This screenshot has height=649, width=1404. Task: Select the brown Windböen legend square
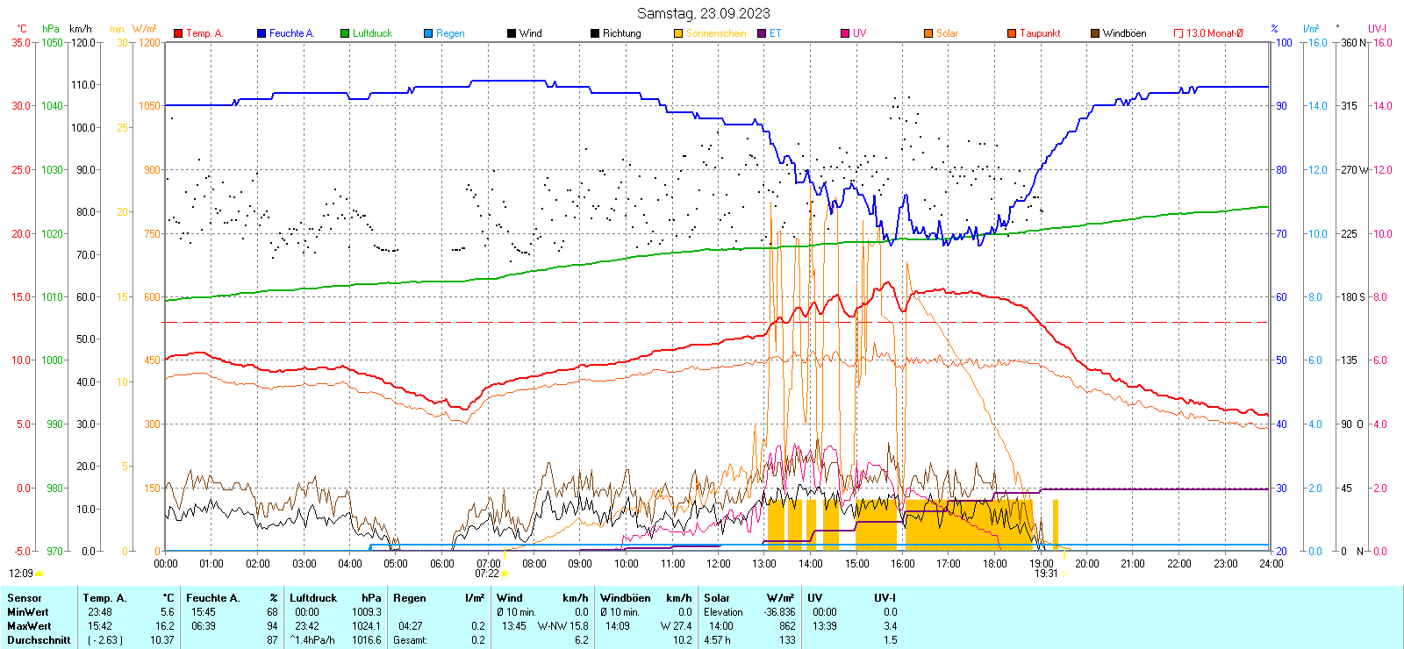pos(1095,33)
